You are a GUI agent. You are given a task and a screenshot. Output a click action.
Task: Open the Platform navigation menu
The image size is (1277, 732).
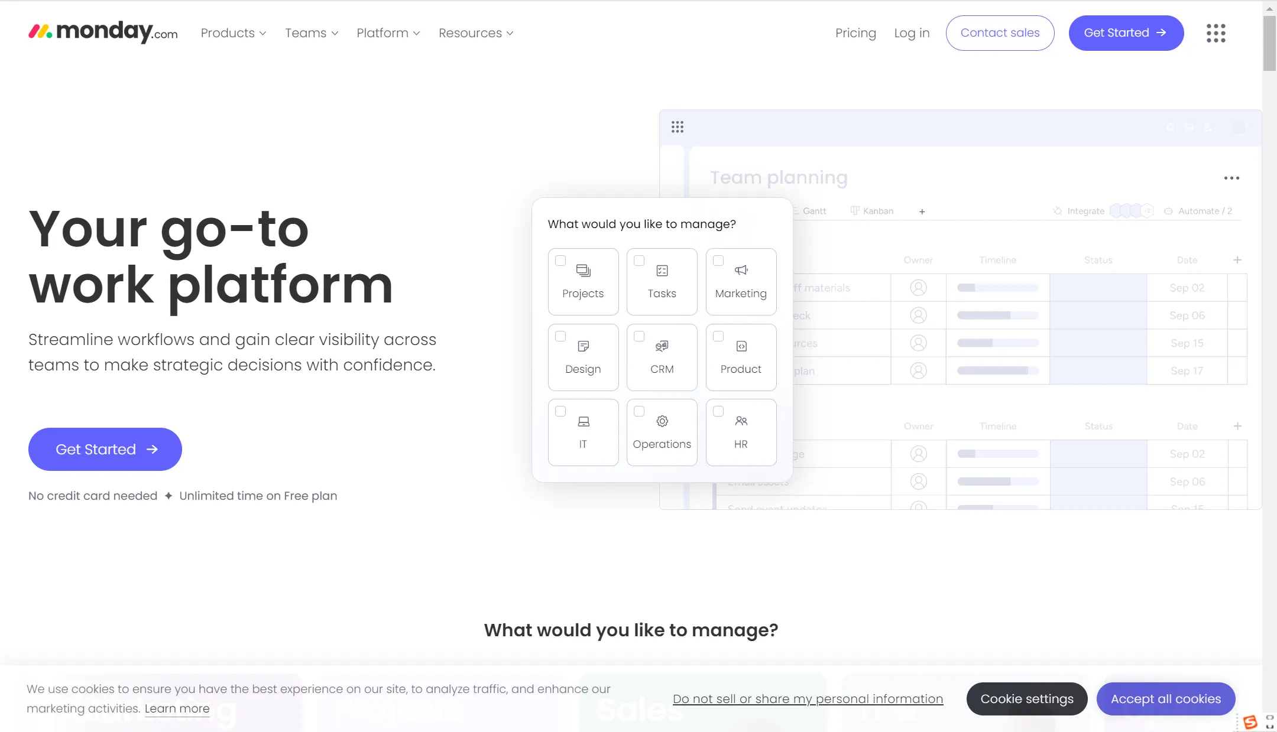[386, 32]
